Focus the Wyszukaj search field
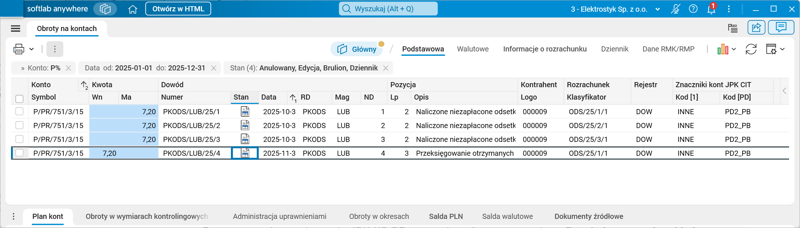Viewport: 800px width, 228px height. pyautogui.click(x=388, y=9)
